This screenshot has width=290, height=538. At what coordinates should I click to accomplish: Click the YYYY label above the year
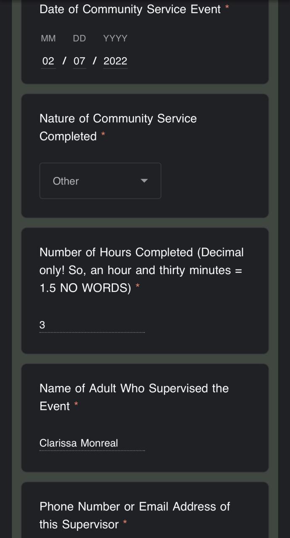click(115, 38)
